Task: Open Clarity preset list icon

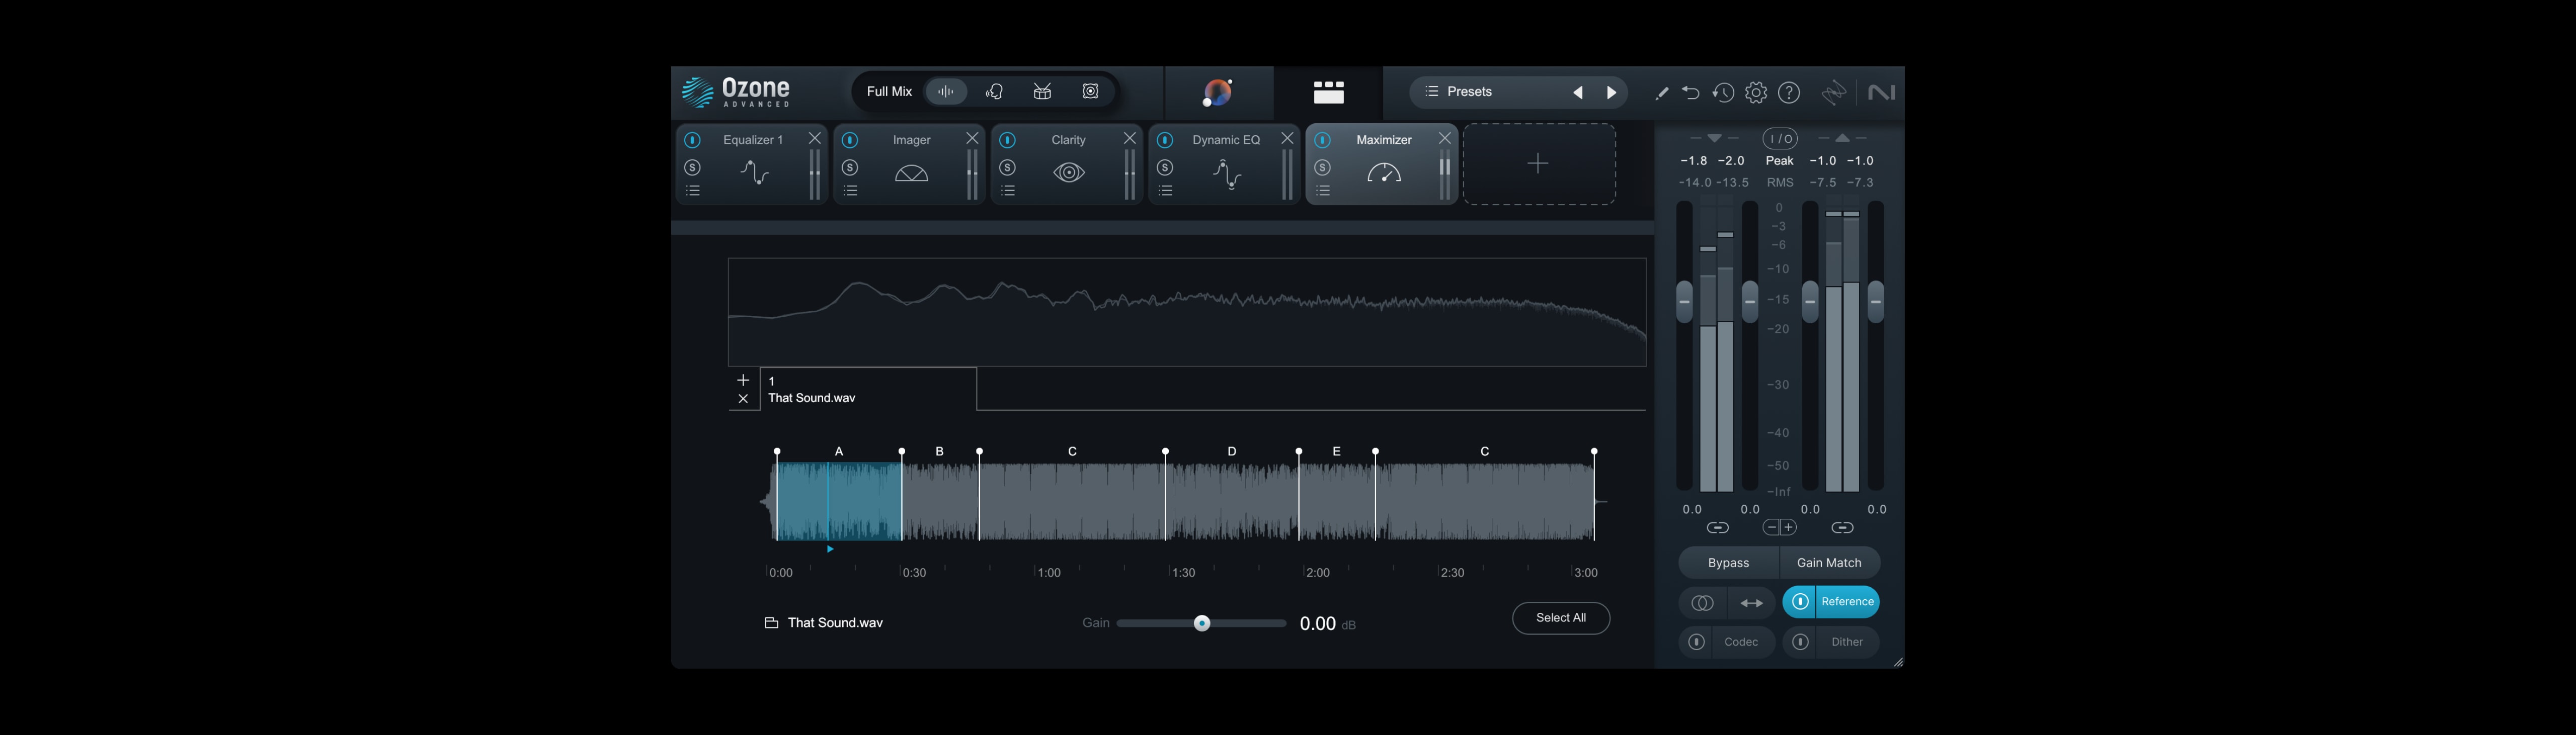Action: pyautogui.click(x=1008, y=191)
